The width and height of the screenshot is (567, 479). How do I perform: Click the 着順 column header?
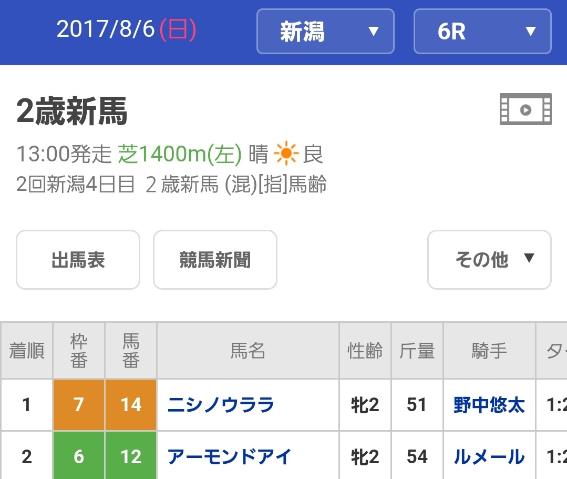27,351
